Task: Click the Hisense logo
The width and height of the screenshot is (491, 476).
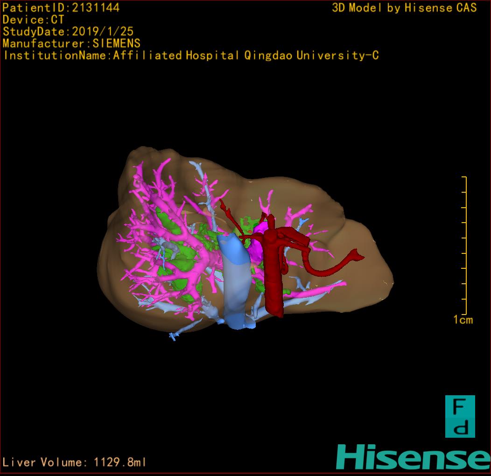Action: [413, 457]
